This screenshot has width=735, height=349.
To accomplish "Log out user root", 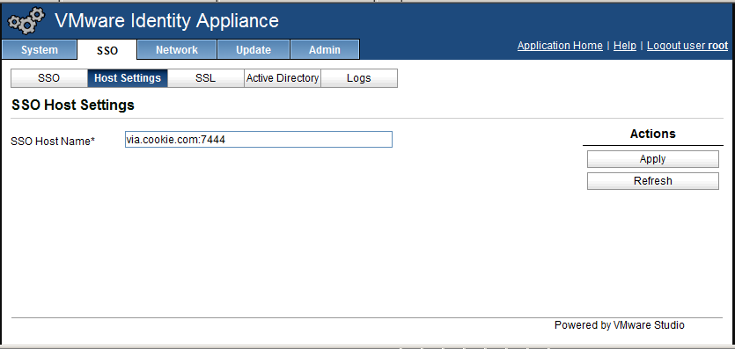I will (687, 46).
